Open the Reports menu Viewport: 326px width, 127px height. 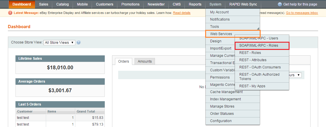coord(195,4)
